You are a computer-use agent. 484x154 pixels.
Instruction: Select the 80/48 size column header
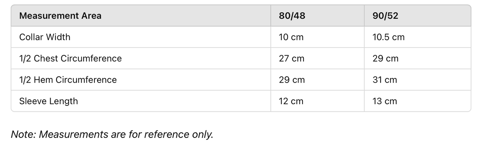[292, 16]
